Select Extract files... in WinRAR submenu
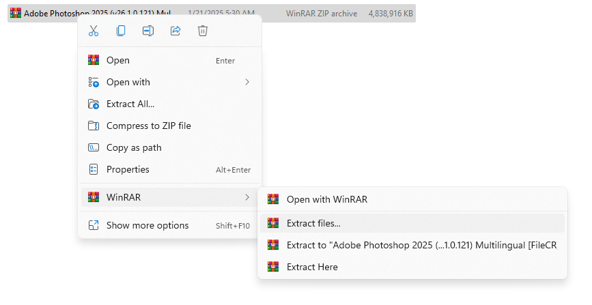This screenshot has height=305, width=592. pos(313,223)
